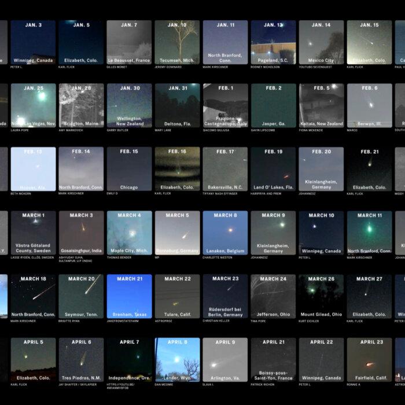405x405 pixels.
Task: Click the "JAKEFROMSTATEFARM" credit
Action: [123, 321]
